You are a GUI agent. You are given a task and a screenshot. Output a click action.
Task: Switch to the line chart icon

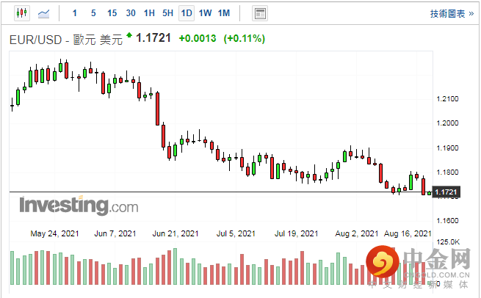tap(44, 13)
